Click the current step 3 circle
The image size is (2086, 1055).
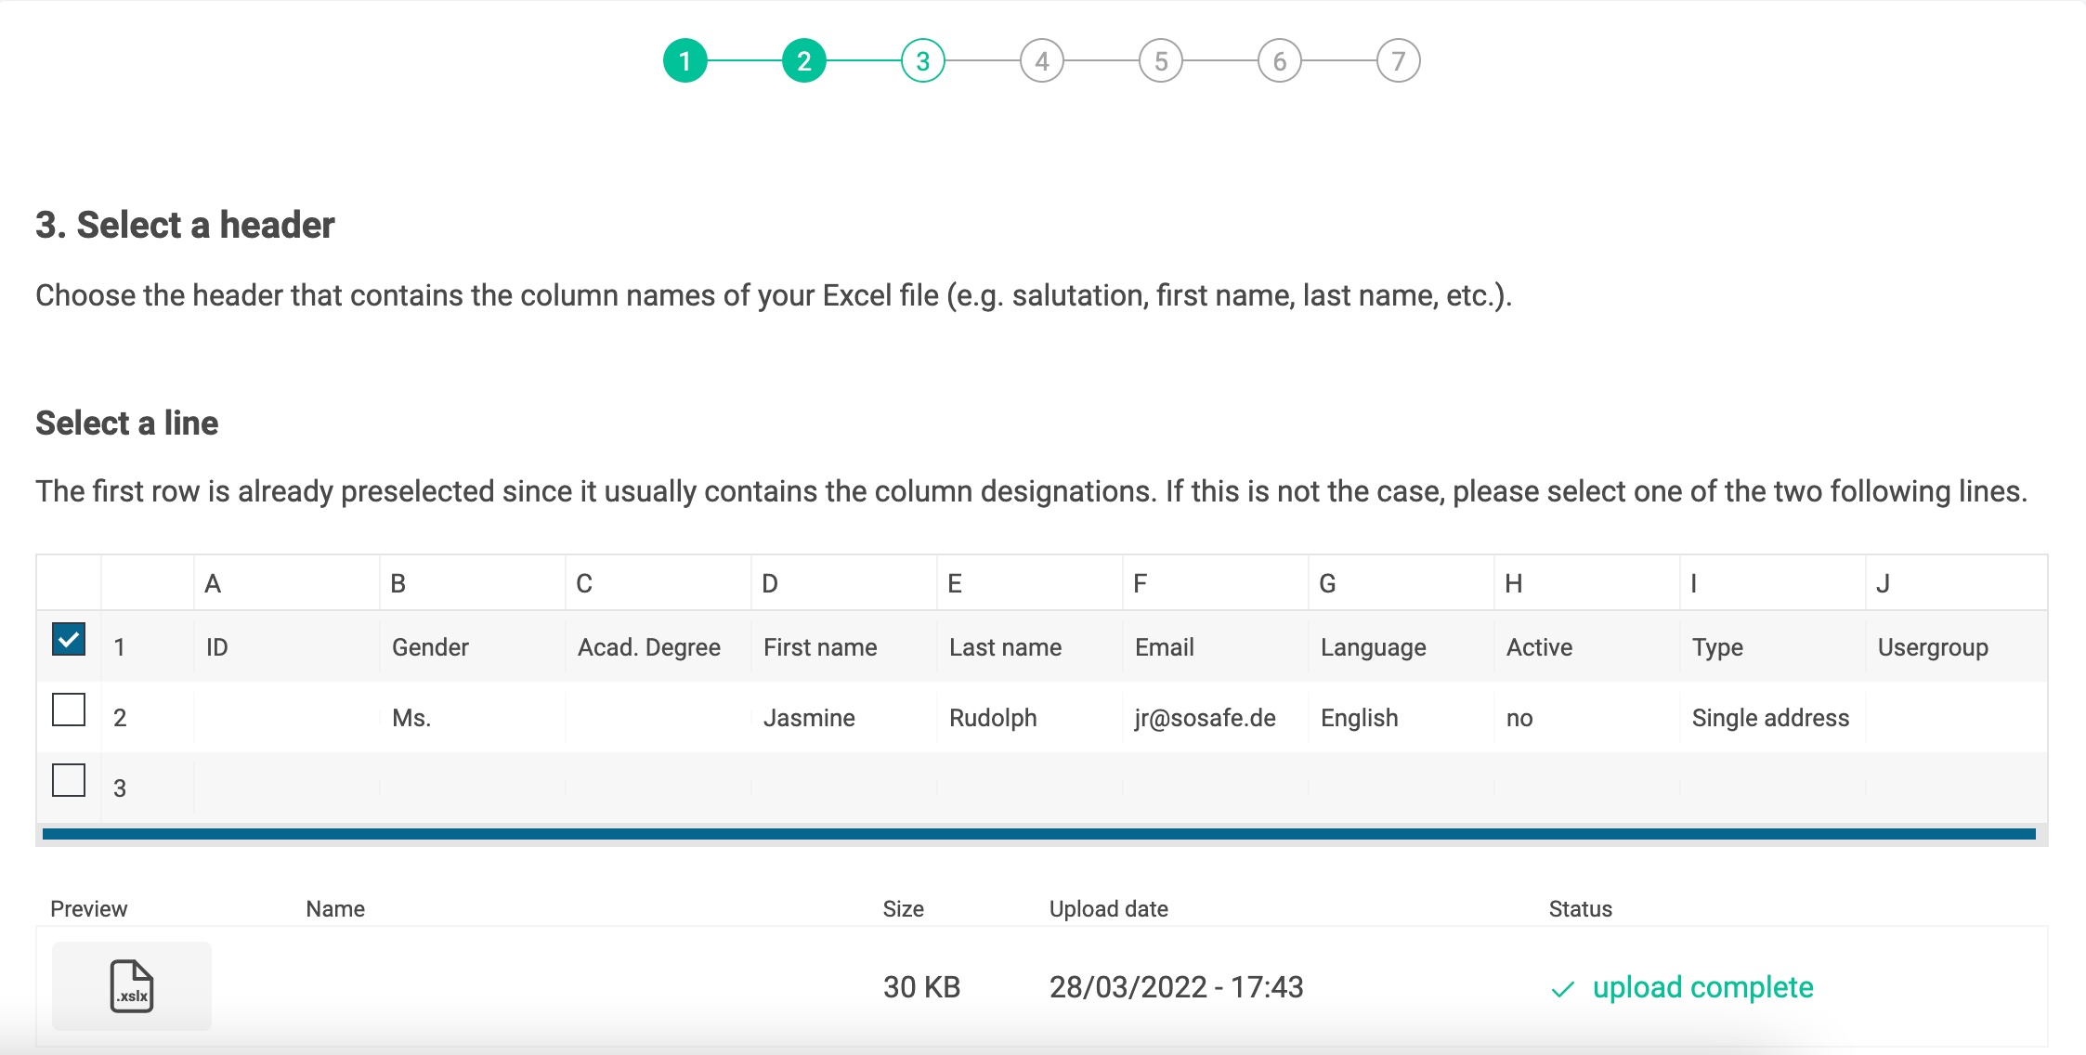click(x=923, y=61)
